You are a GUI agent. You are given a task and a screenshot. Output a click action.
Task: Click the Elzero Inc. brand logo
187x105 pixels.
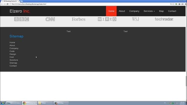(x=20, y=11)
